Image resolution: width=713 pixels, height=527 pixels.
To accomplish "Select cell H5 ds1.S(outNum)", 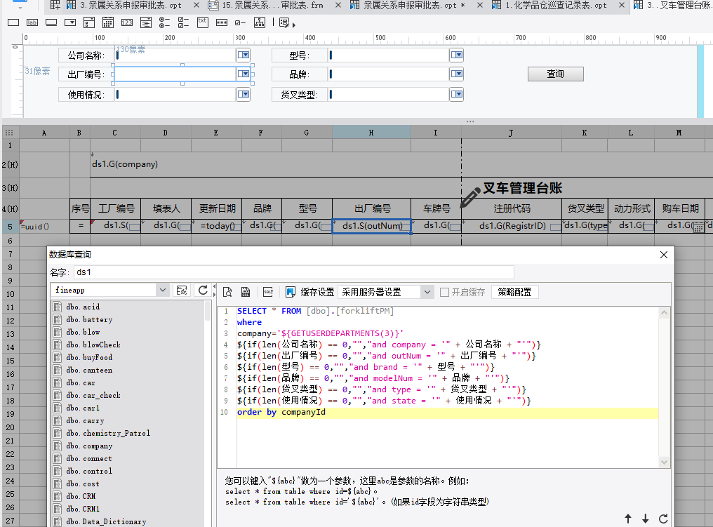I will 371,226.
